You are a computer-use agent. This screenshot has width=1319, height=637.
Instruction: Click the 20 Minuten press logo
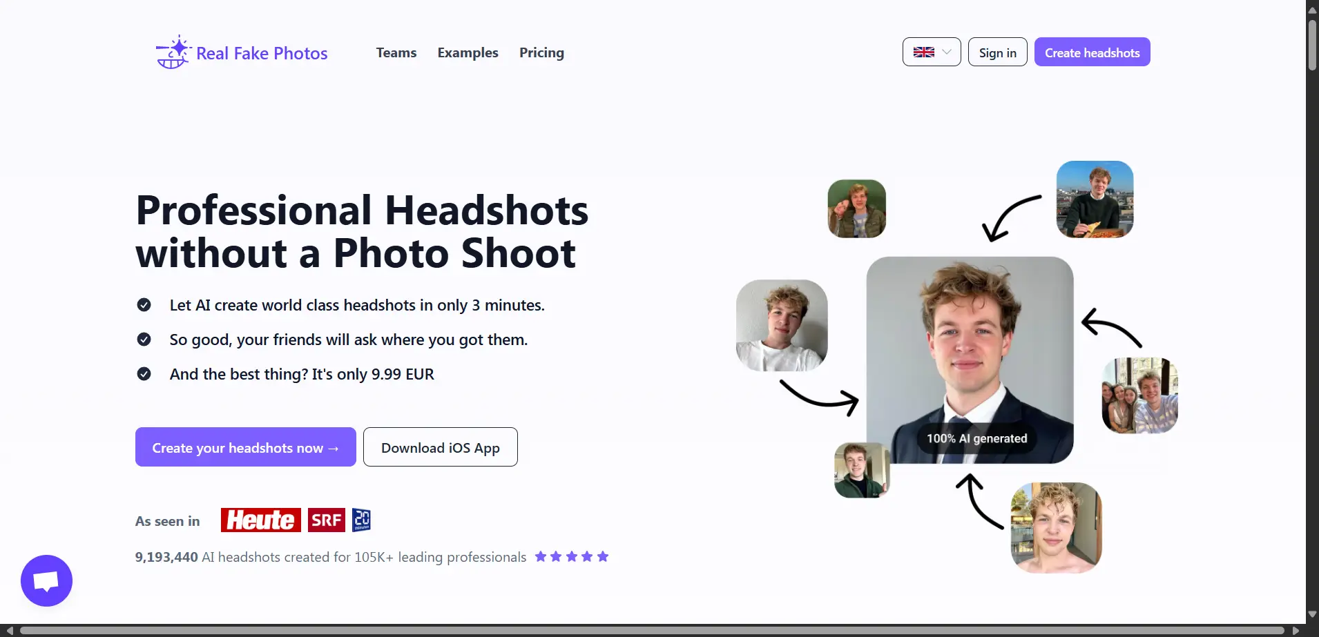tap(361, 520)
